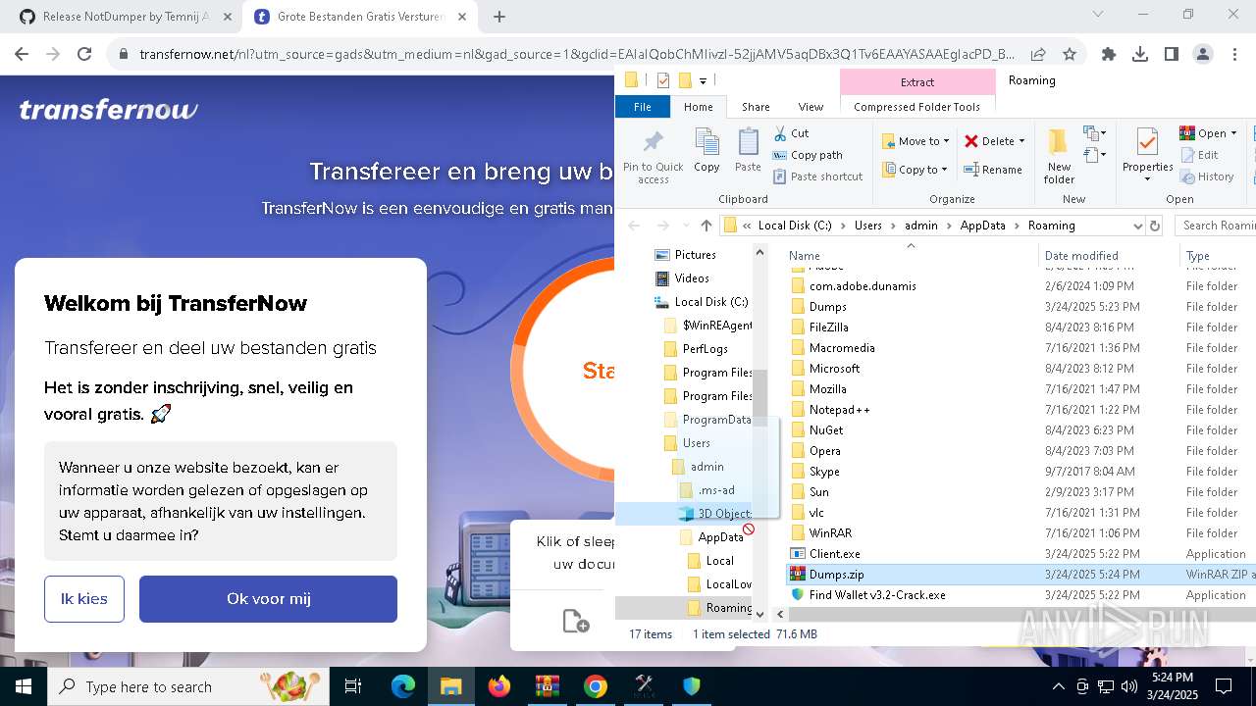Select the Dumps.zip file
1256x706 pixels.
pyautogui.click(x=836, y=575)
